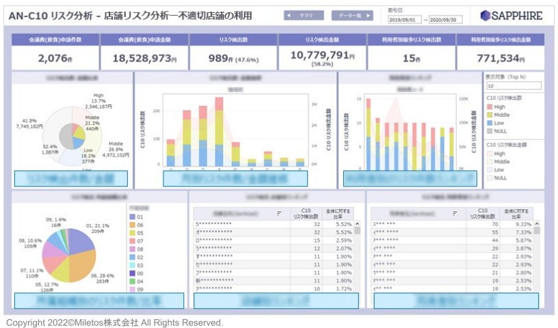Click the tallest monthly stacked bar
Screen dimensions: 558x328
tap(220, 132)
